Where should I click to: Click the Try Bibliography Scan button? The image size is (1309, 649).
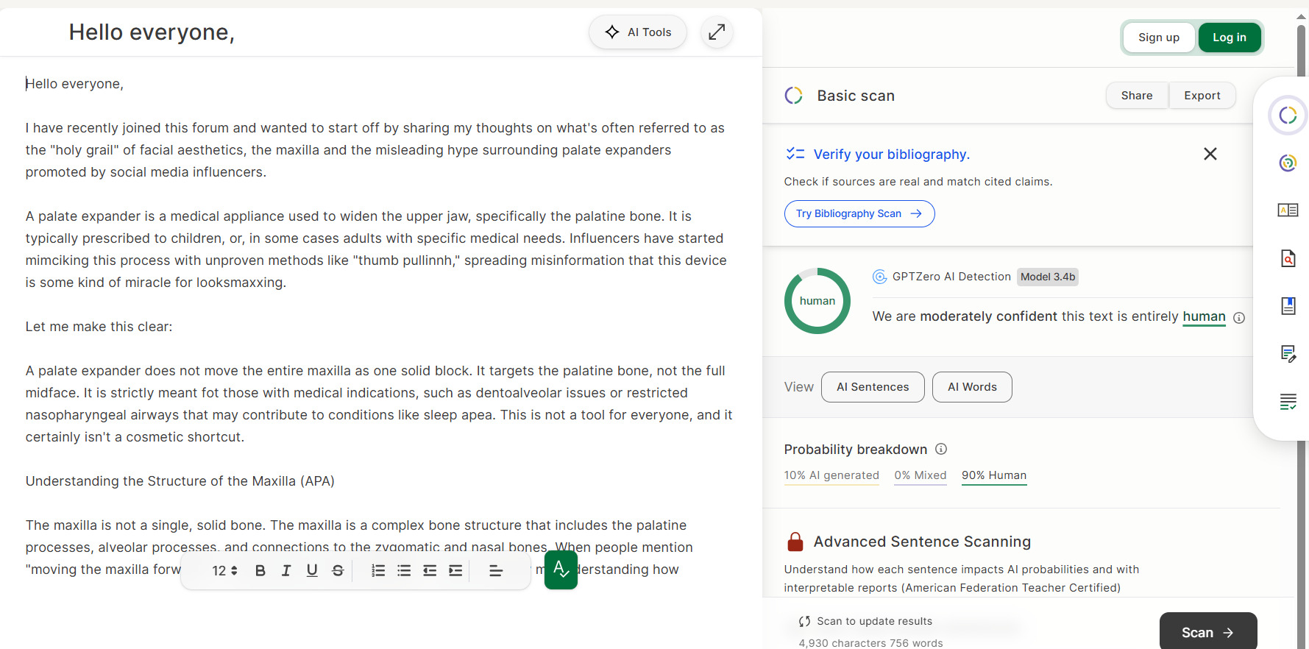859,213
